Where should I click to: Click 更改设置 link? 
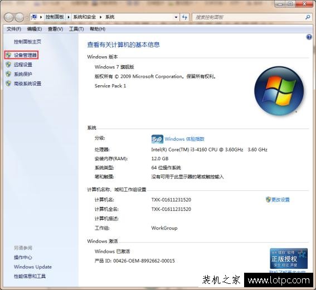click(x=280, y=200)
